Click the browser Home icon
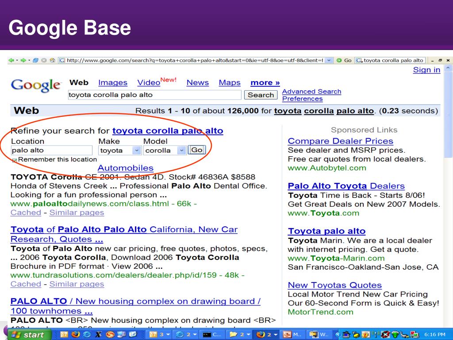This screenshot has width=453, height=340. point(52,60)
